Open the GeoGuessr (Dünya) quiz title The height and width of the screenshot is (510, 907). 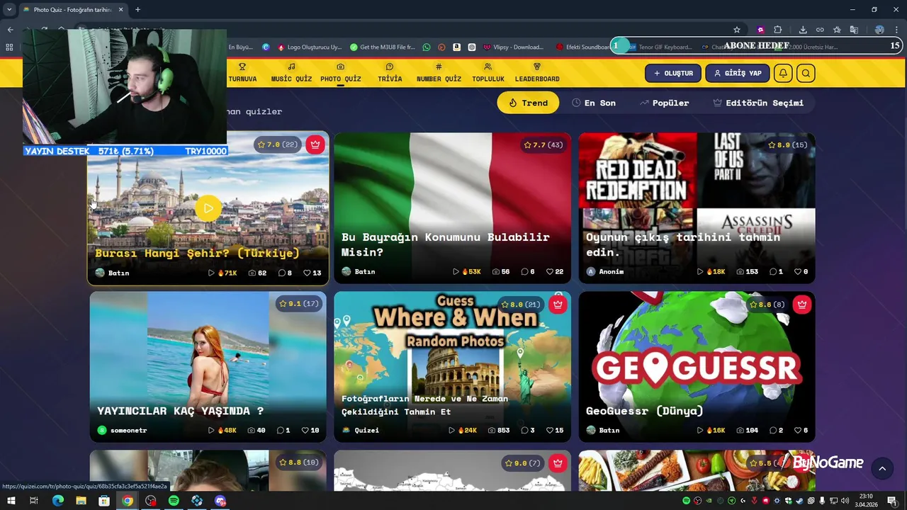tap(644, 411)
